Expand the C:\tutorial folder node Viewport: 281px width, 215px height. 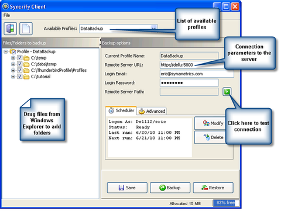coord(13,77)
